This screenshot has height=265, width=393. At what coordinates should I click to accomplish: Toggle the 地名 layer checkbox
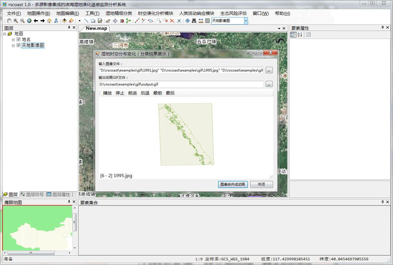tap(18, 39)
